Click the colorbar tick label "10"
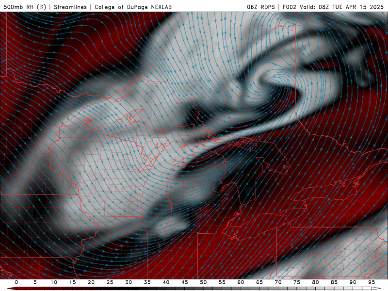The width and height of the screenshot is (388, 291). (54, 282)
